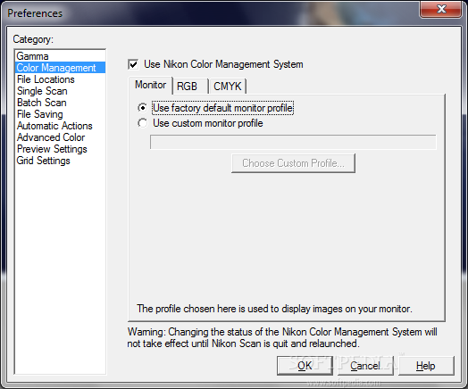Switch to the Monitor tab

pyautogui.click(x=150, y=85)
